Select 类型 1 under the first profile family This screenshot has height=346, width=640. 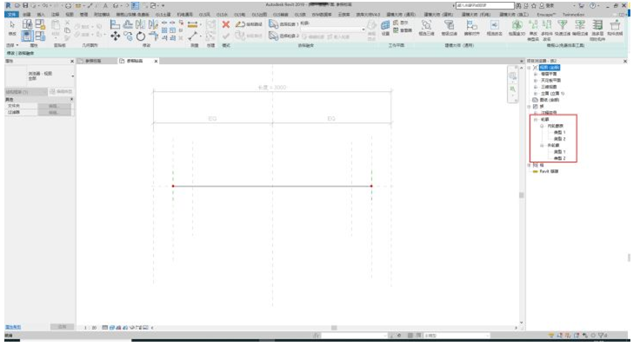tap(559, 133)
